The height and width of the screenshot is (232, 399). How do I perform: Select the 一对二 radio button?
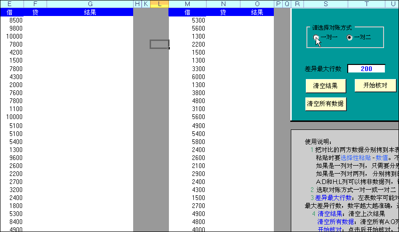349,37
